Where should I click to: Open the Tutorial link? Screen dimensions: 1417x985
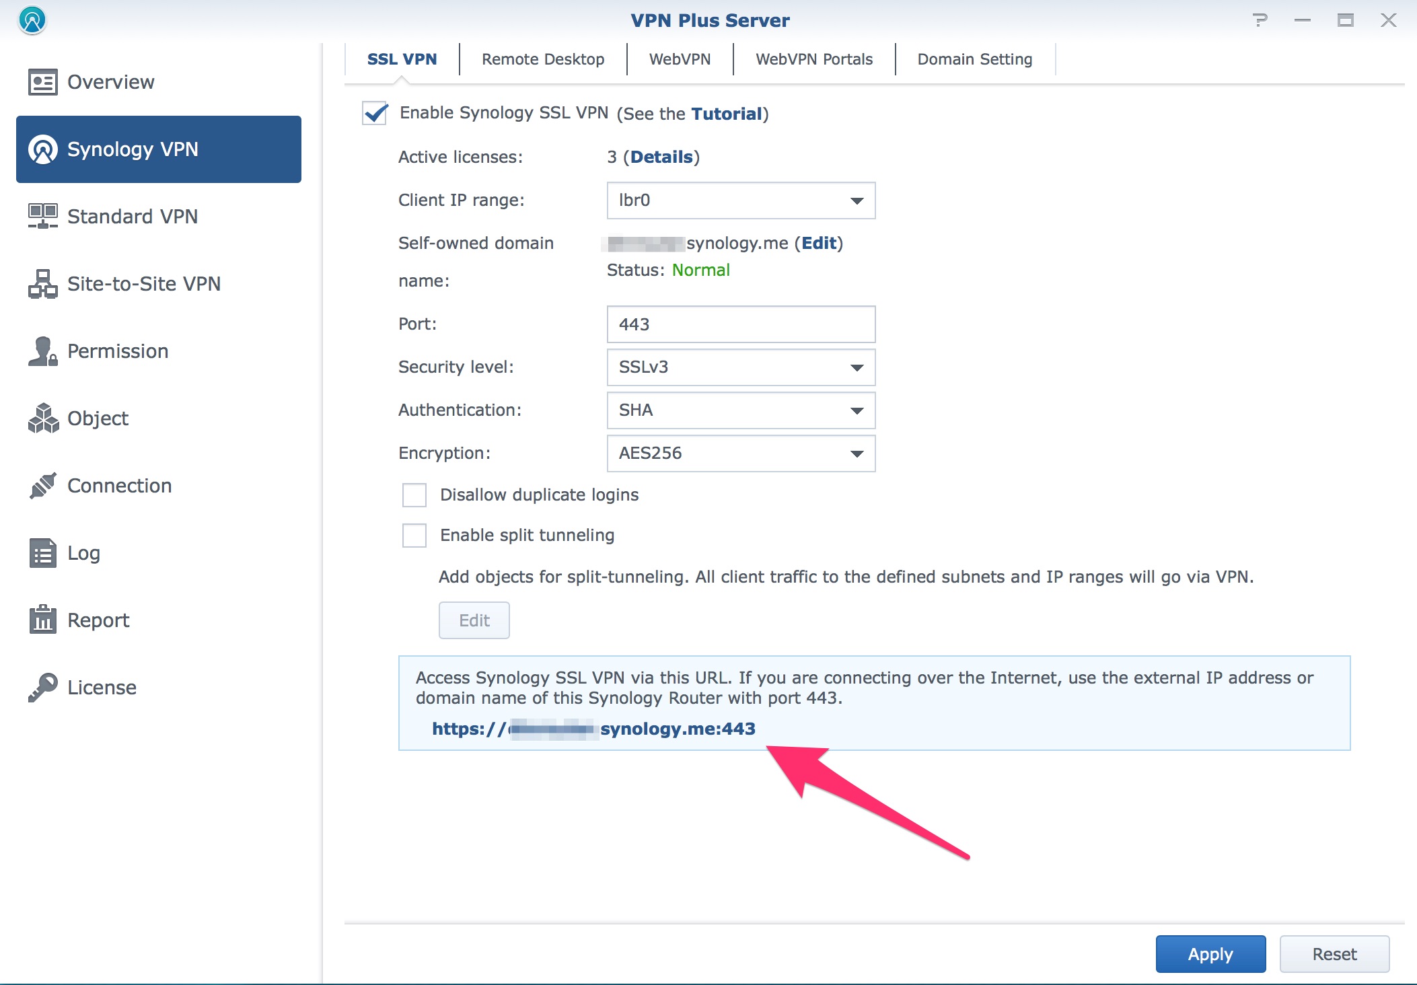coord(727,114)
